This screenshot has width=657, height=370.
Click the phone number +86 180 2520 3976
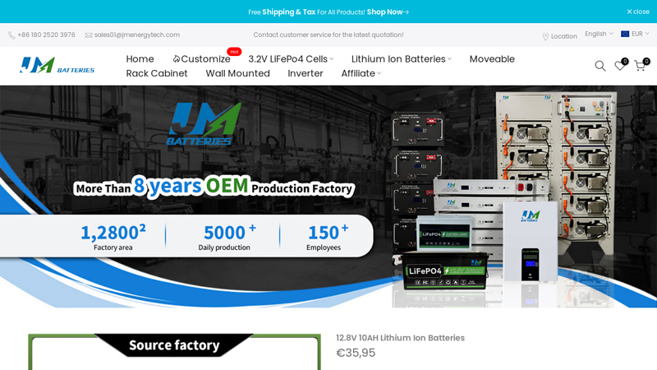(x=46, y=35)
